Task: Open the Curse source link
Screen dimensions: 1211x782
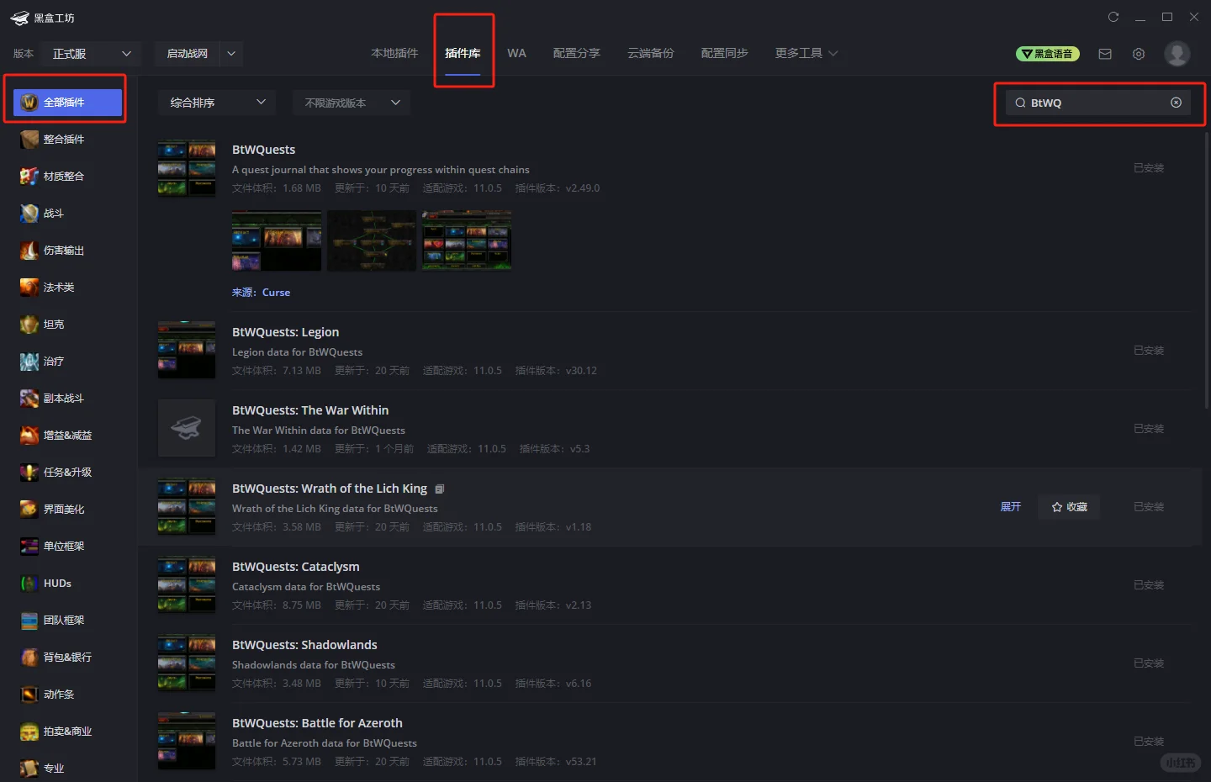Action: (276, 293)
